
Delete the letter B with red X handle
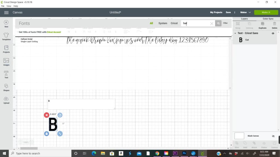[46, 115]
